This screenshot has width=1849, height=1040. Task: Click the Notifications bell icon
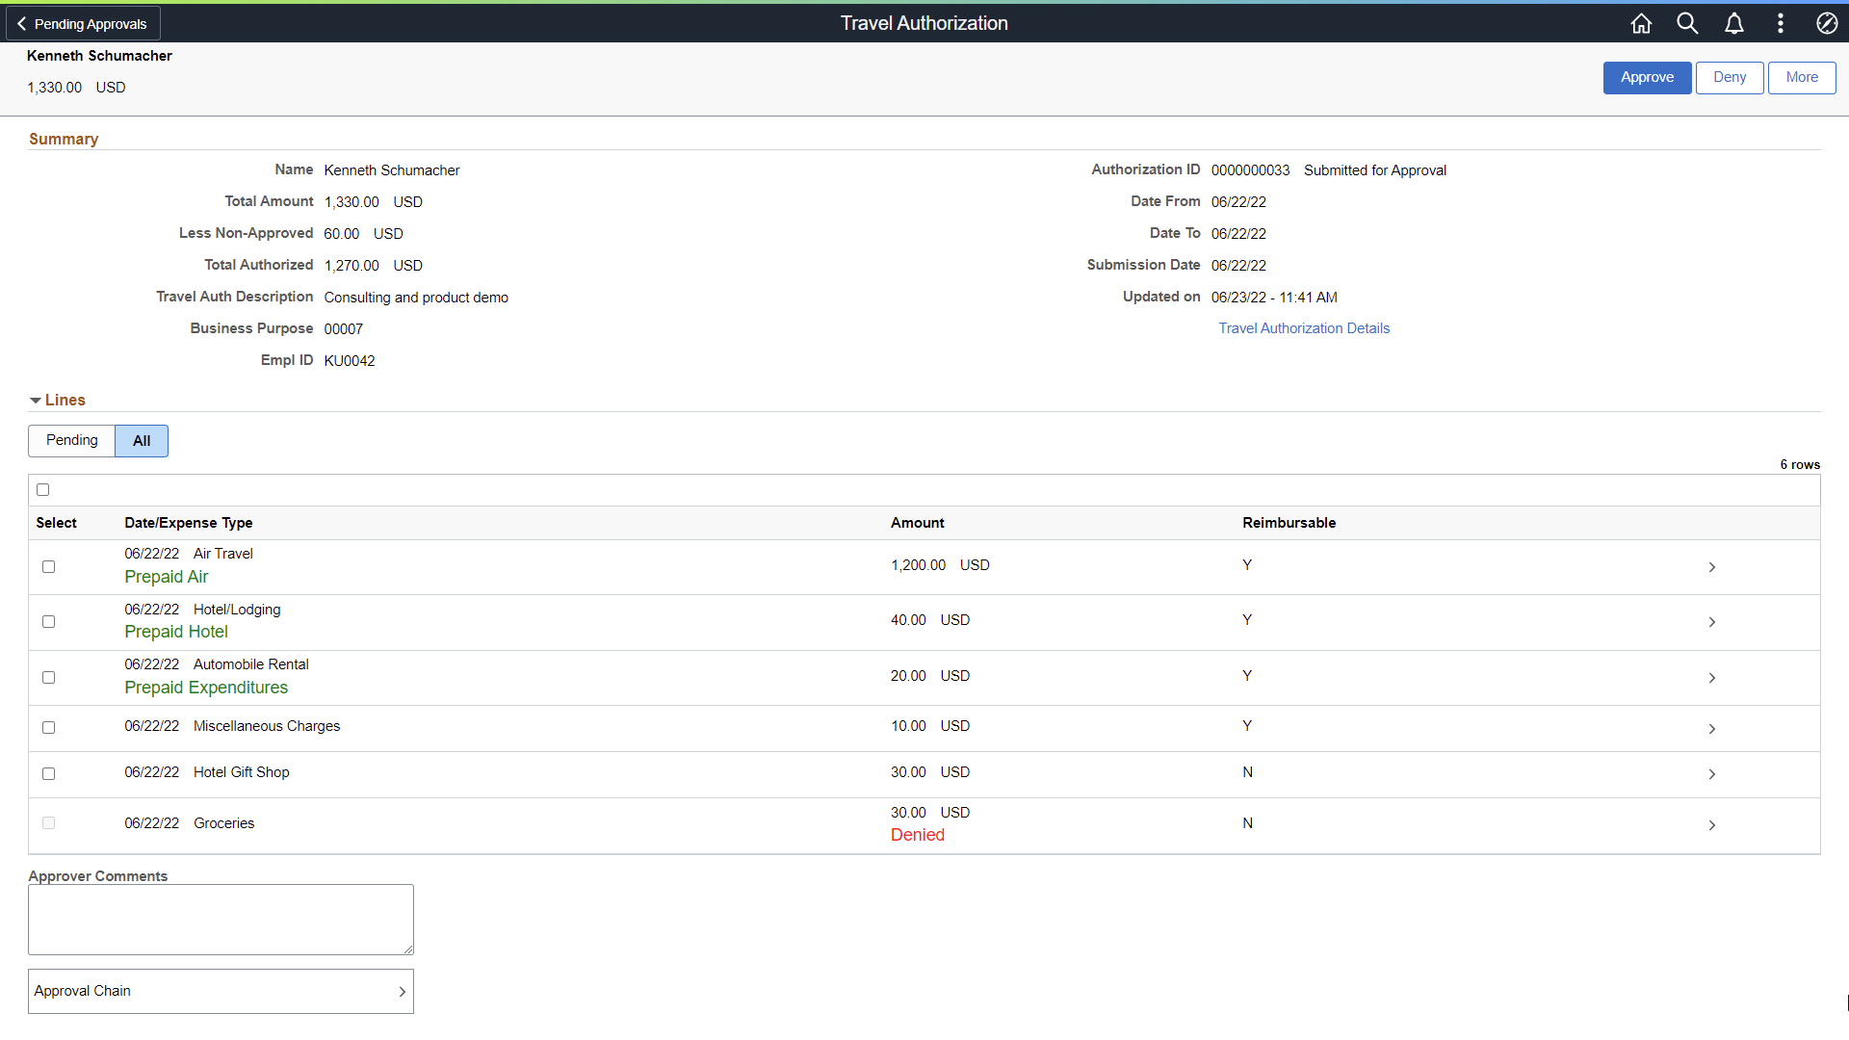pyautogui.click(x=1734, y=23)
